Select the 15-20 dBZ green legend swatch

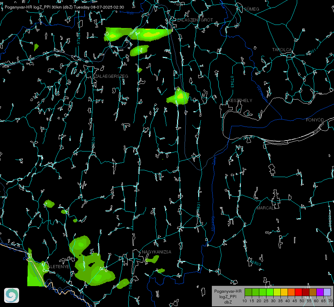pos(256,292)
